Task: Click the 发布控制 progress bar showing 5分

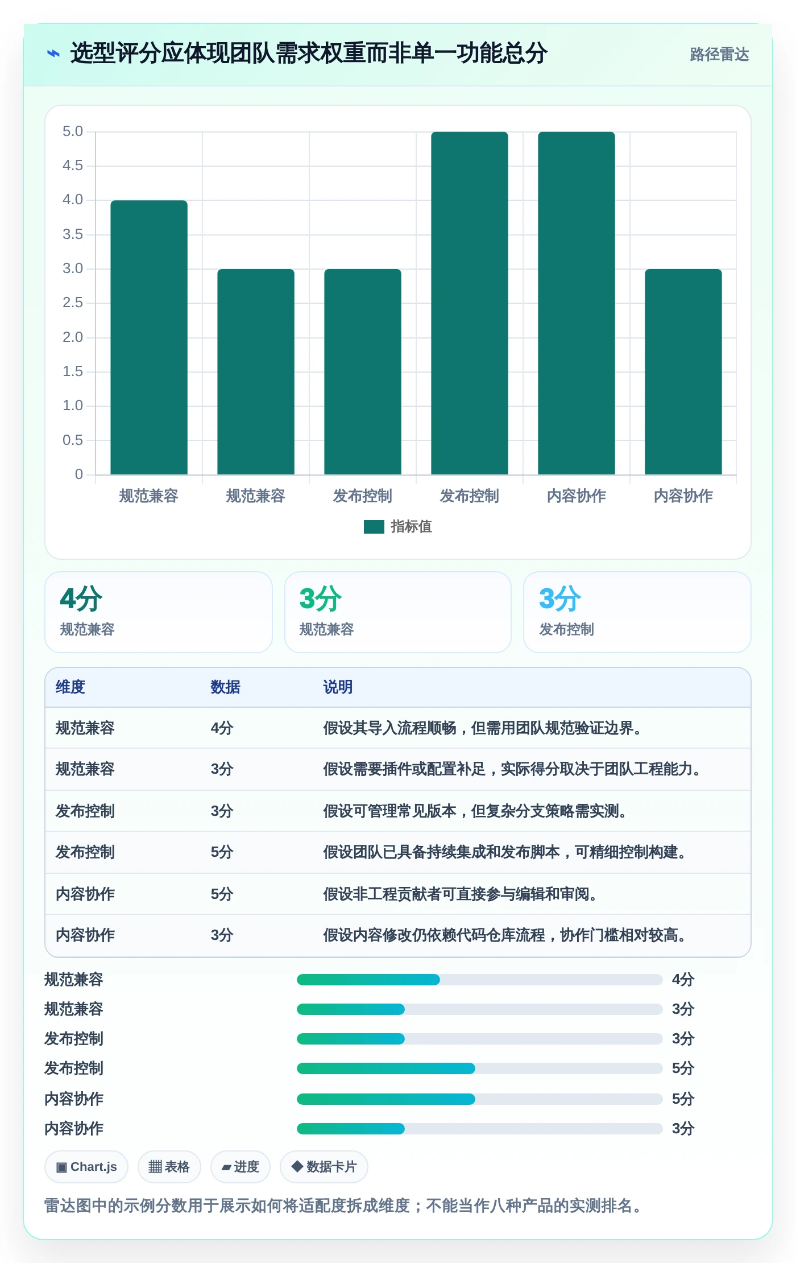Action: (480, 1068)
